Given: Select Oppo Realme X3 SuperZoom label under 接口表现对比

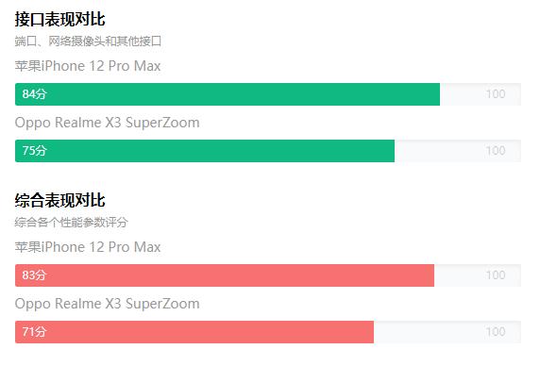Looking at the screenshot, I should pos(107,123).
